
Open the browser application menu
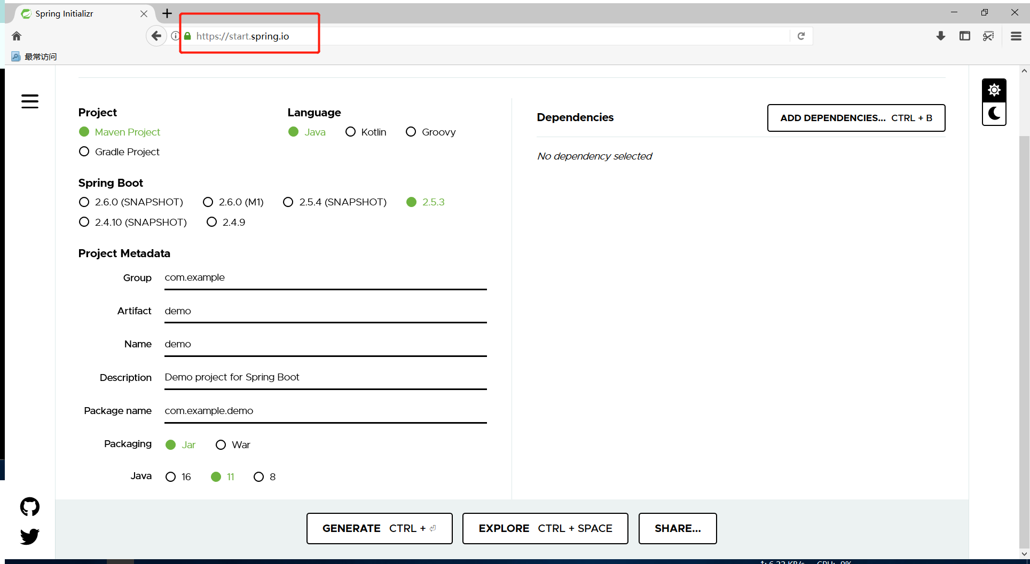pyautogui.click(x=1016, y=36)
